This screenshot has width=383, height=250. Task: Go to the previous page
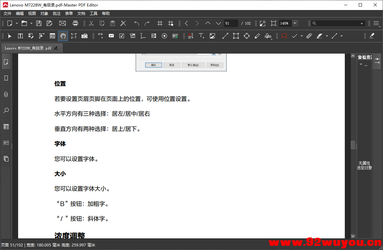point(186,23)
